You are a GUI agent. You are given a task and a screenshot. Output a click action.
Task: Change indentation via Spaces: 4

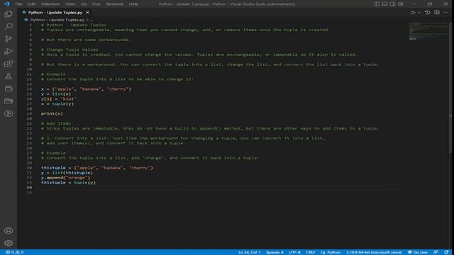pyautogui.click(x=275, y=252)
